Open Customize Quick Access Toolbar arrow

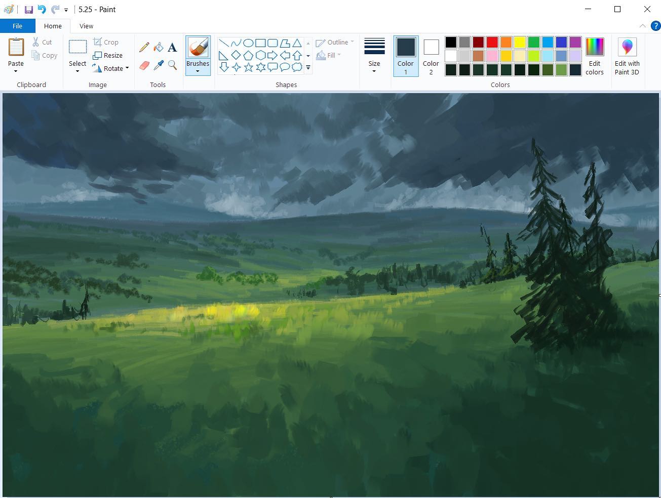point(66,10)
